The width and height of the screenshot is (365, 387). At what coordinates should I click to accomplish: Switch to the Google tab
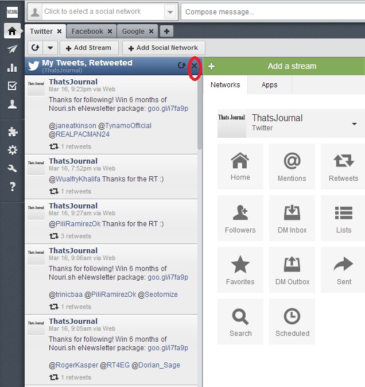133,32
